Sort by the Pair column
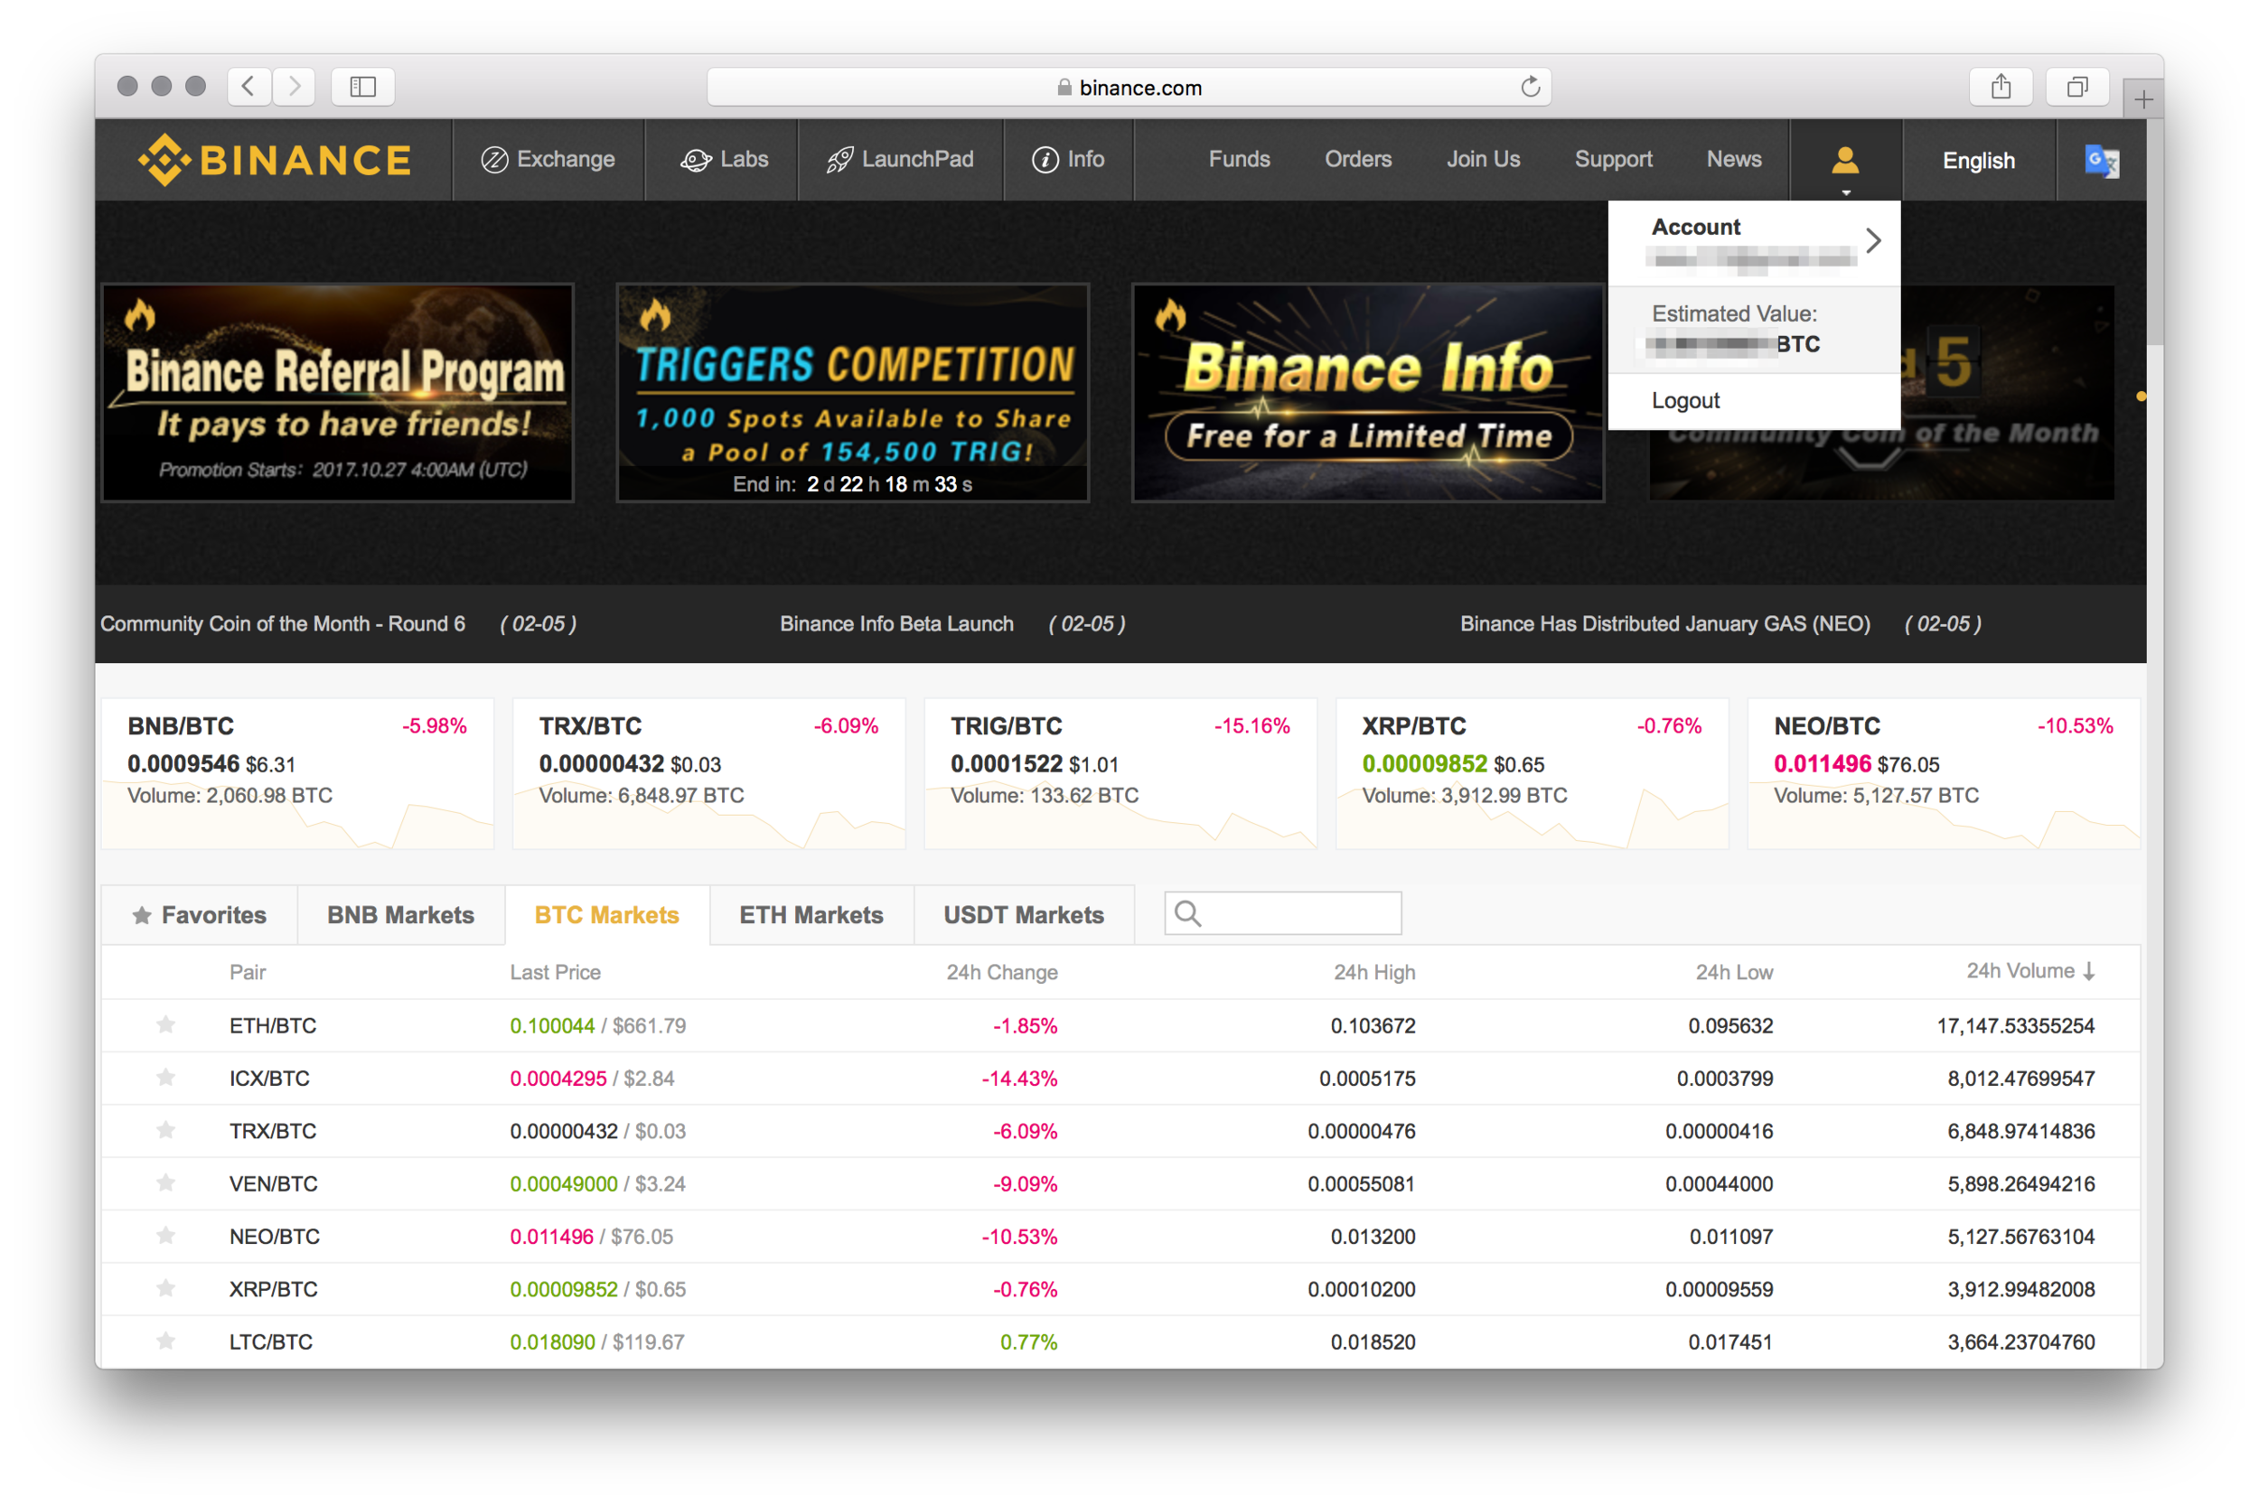2259x1505 pixels. (248, 972)
